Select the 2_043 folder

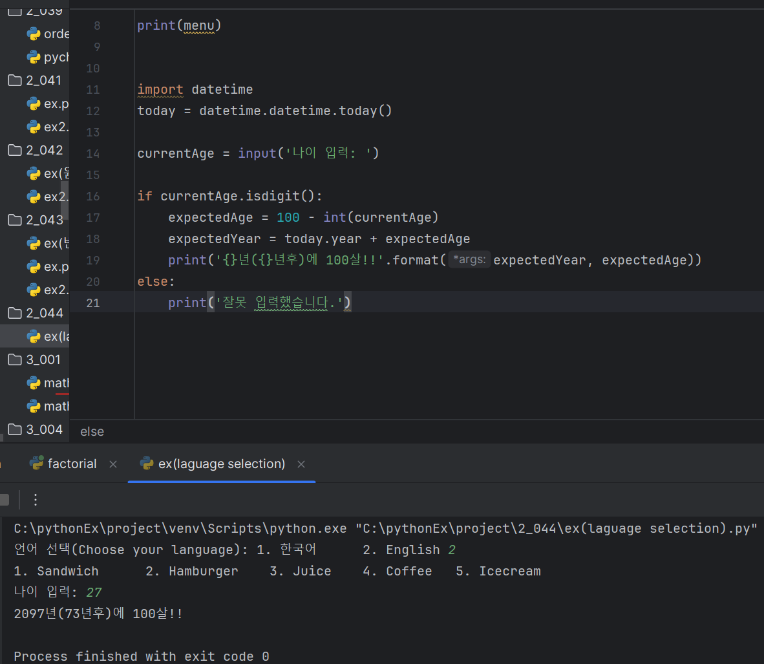coord(35,220)
